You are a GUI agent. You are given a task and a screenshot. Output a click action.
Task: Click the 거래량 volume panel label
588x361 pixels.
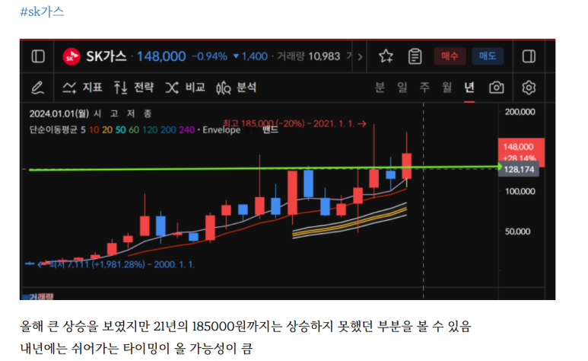(41, 296)
